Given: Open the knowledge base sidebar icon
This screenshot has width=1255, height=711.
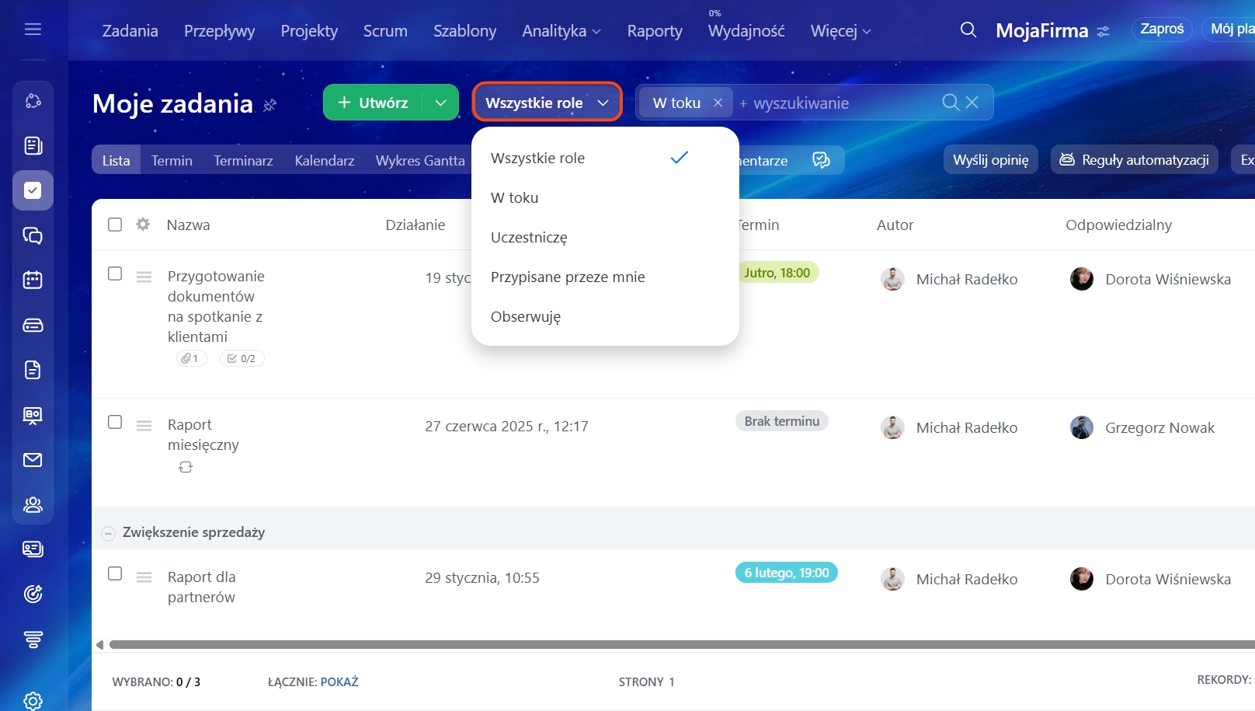Looking at the screenshot, I should pos(33,415).
